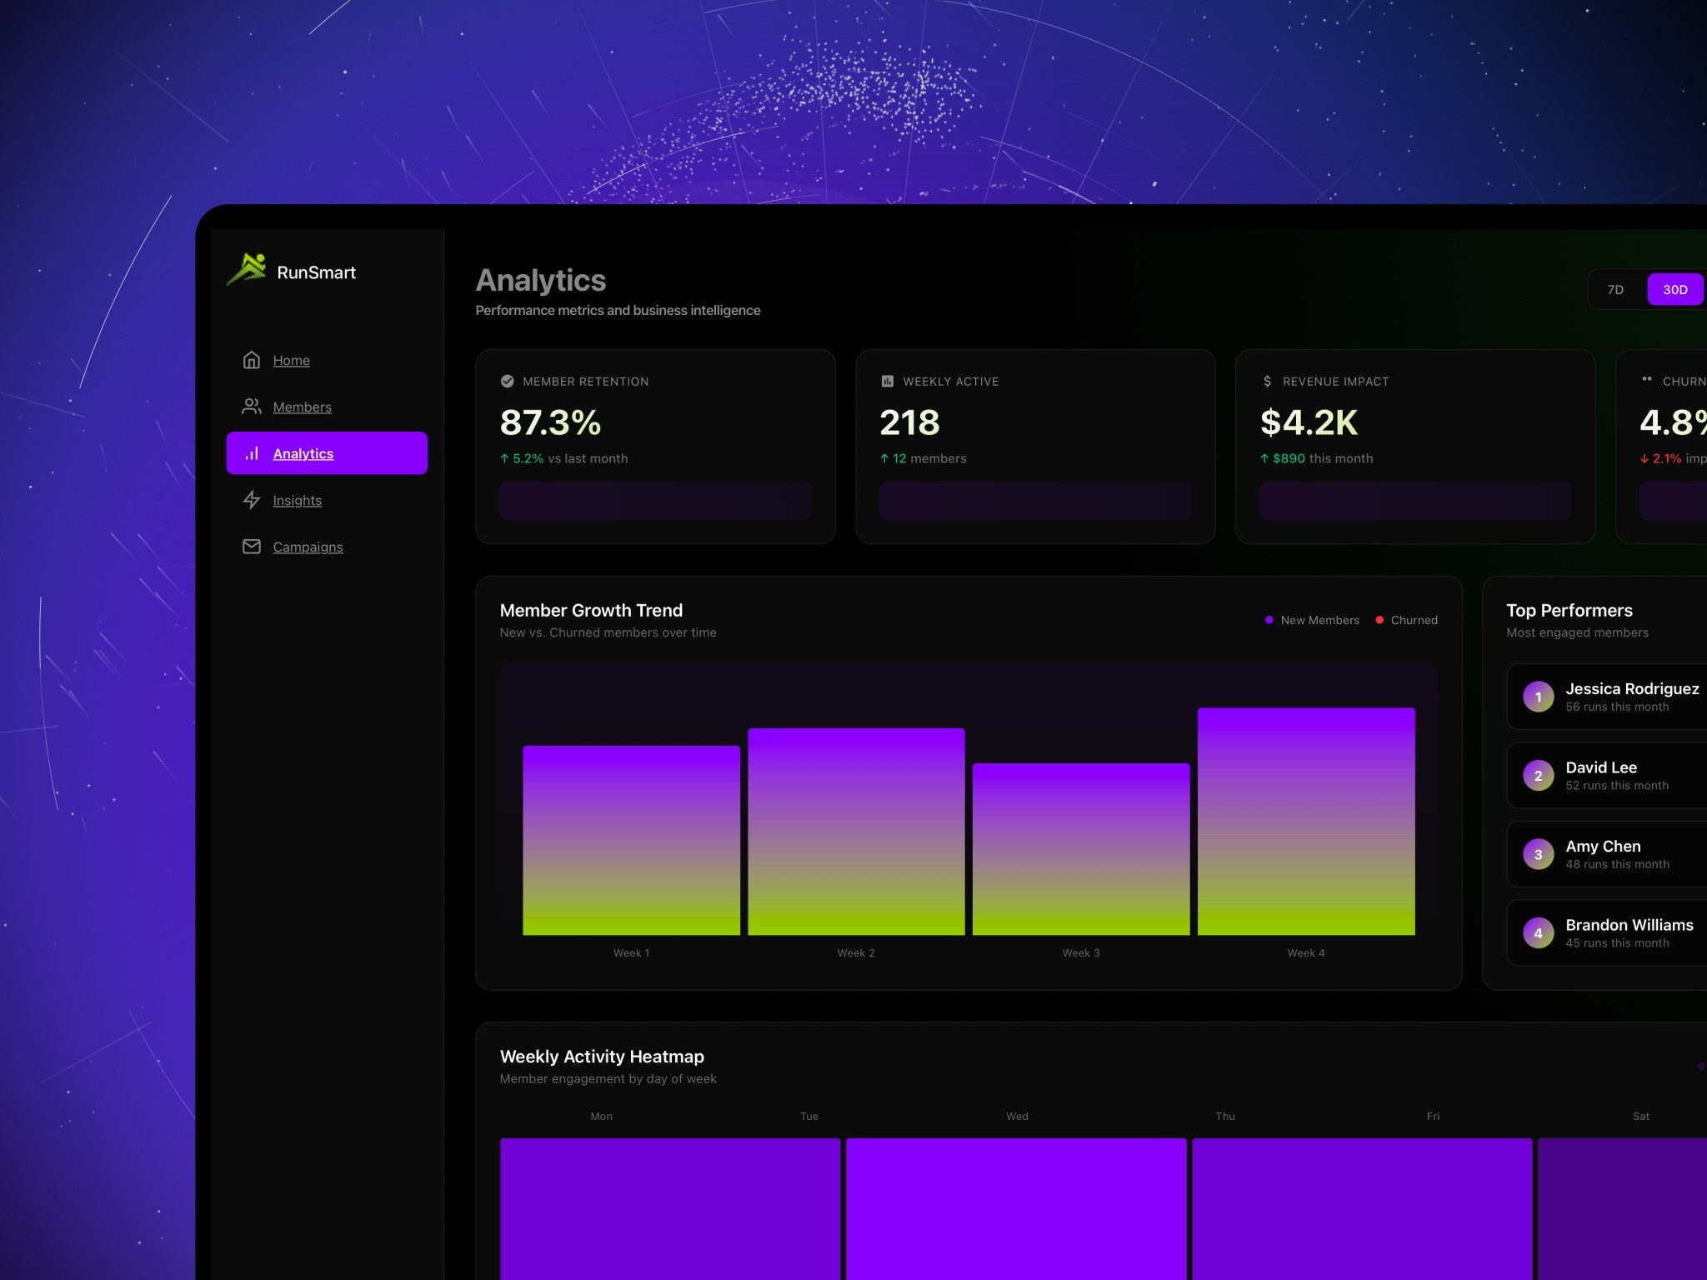The height and width of the screenshot is (1280, 1707).
Task: Click the Member Retention checkmark icon
Action: click(507, 381)
